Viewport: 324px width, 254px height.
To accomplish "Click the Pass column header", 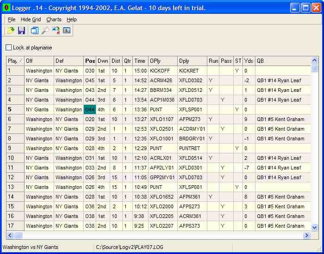I will [226, 61].
